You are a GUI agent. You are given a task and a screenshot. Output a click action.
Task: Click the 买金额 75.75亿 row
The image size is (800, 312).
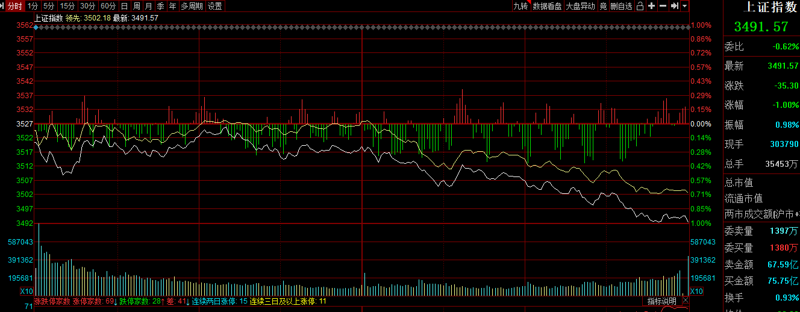coord(761,281)
